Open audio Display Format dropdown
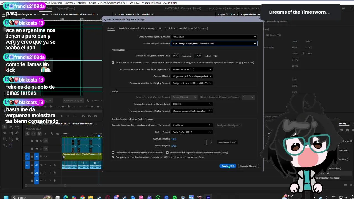 tap(192, 111)
